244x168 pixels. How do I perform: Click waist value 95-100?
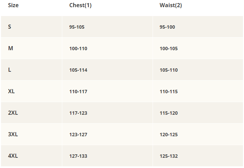coord(167,27)
